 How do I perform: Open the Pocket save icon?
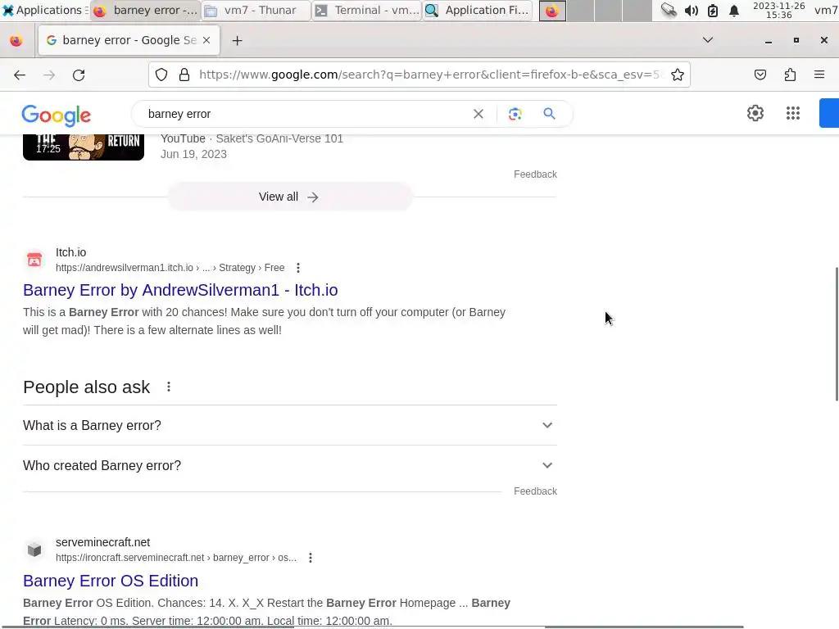tap(760, 75)
